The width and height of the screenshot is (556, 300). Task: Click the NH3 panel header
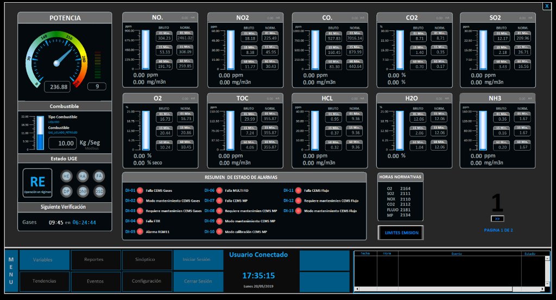pos(497,98)
